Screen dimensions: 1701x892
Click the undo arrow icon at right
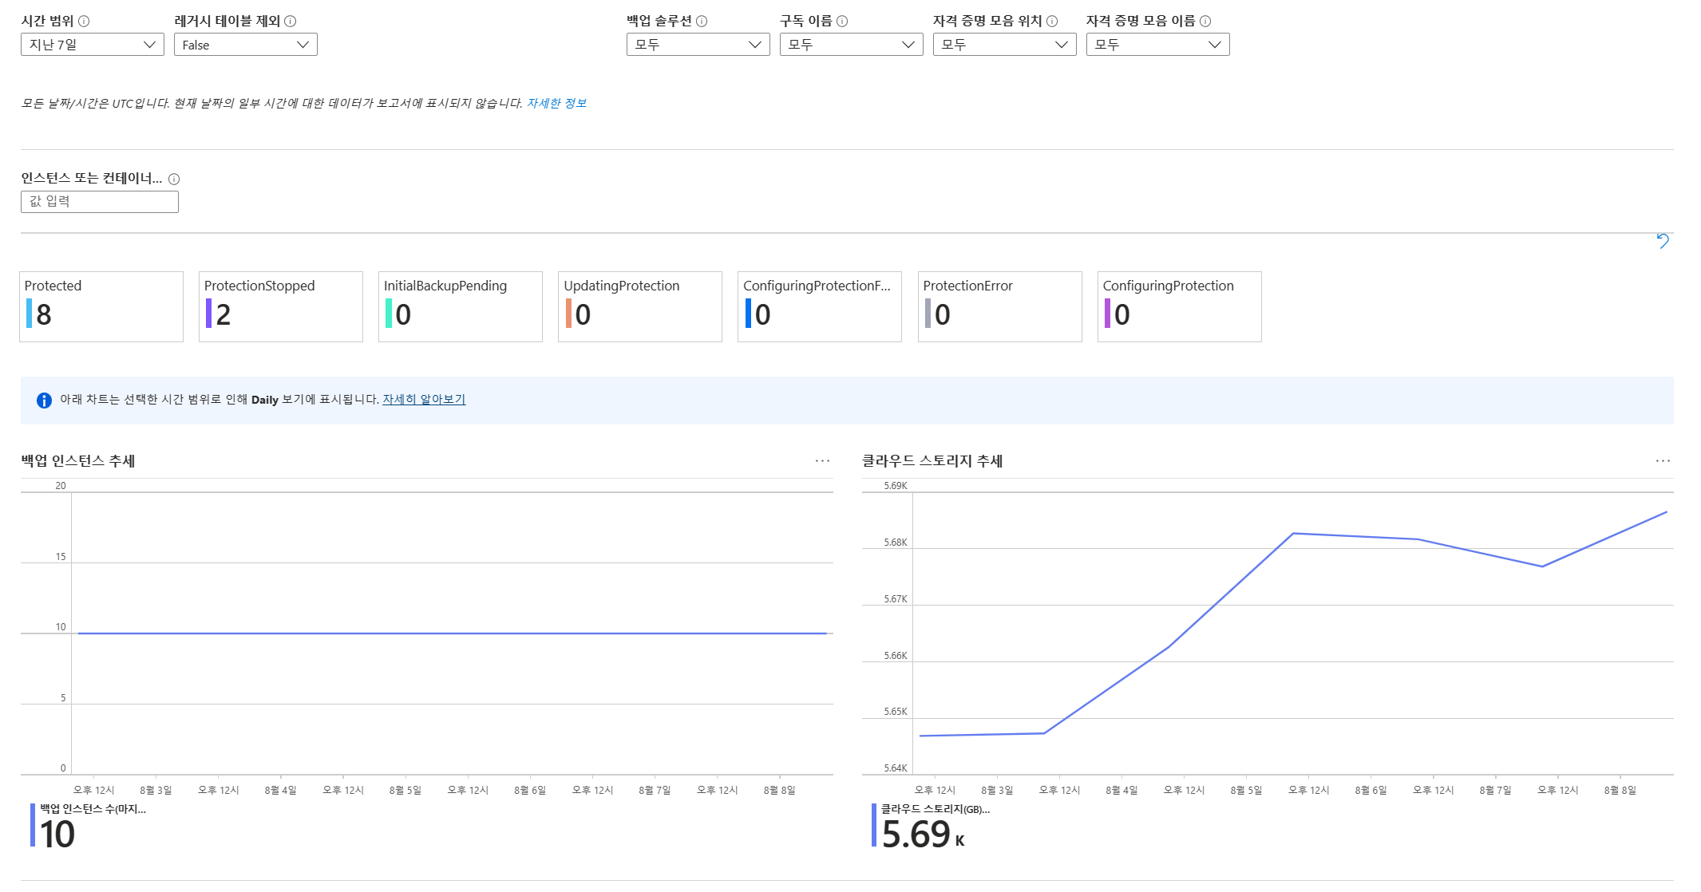tap(1663, 241)
